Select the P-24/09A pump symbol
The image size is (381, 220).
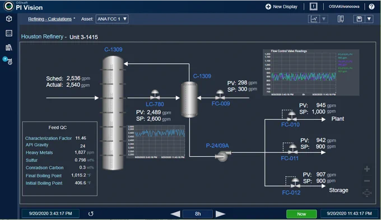click(x=223, y=156)
